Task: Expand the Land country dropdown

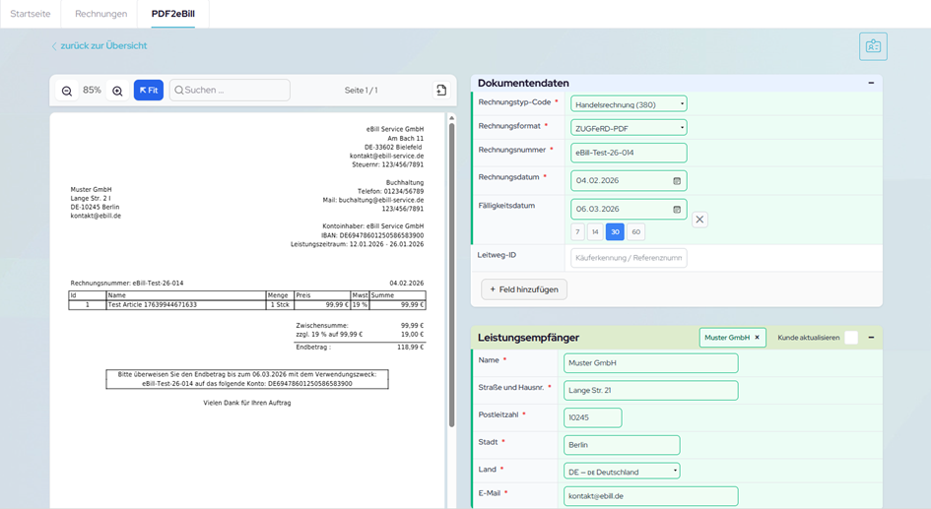Action: 622,472
